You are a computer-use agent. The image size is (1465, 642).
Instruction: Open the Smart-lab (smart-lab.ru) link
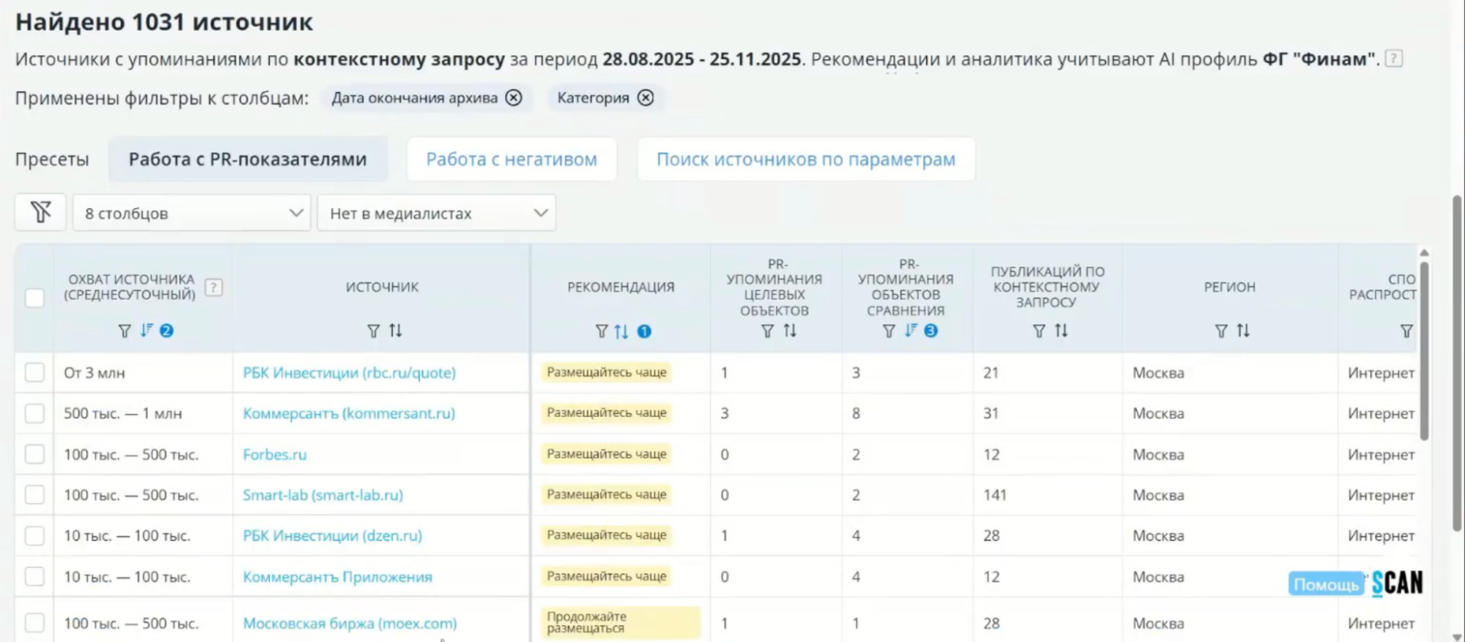[x=322, y=495]
